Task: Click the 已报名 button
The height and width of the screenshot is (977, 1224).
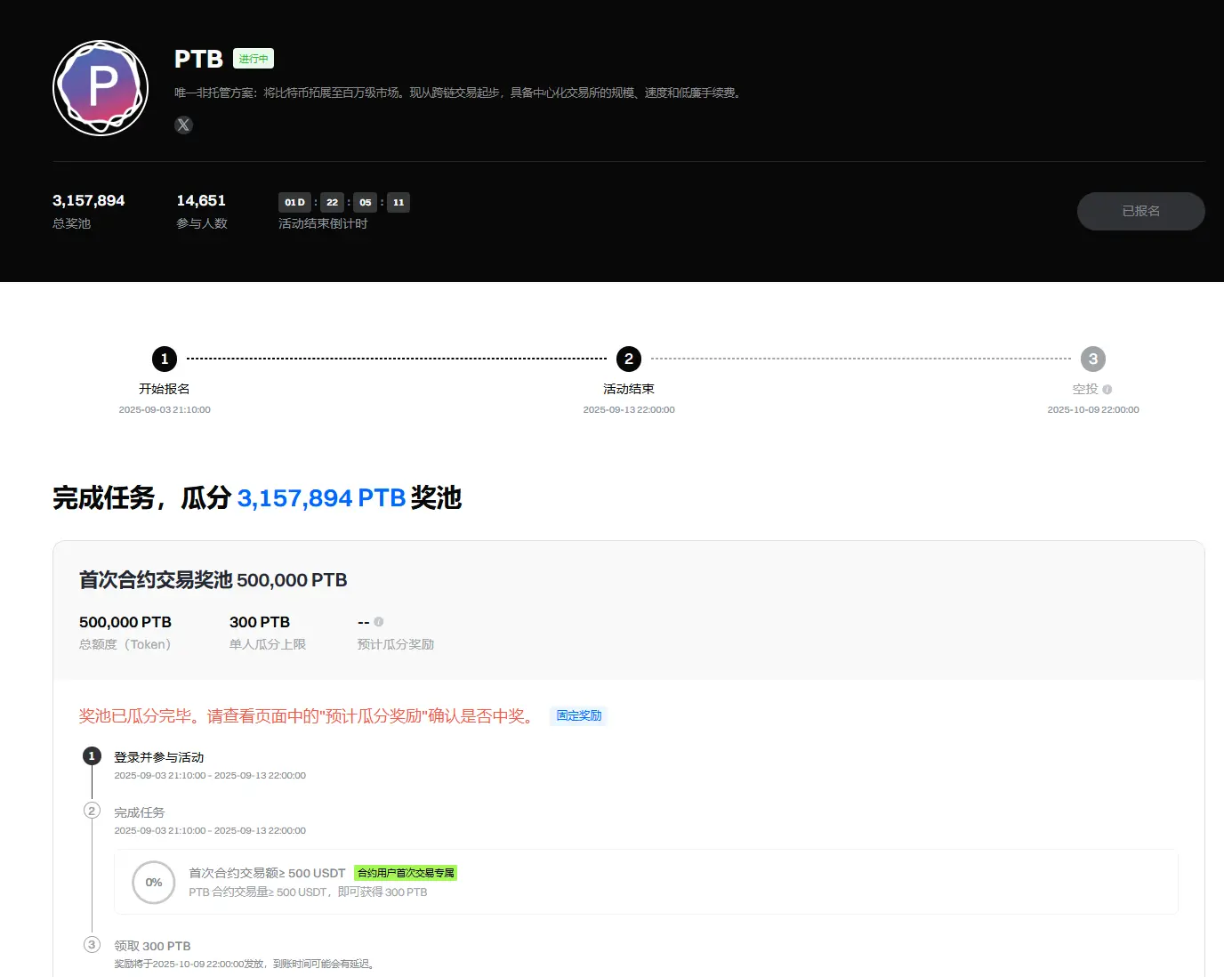Action: 1140,211
